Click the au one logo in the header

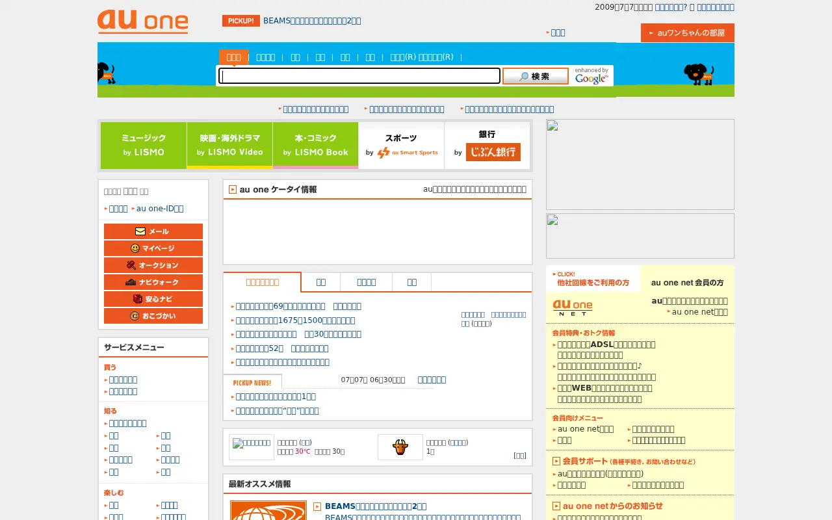coord(143,22)
